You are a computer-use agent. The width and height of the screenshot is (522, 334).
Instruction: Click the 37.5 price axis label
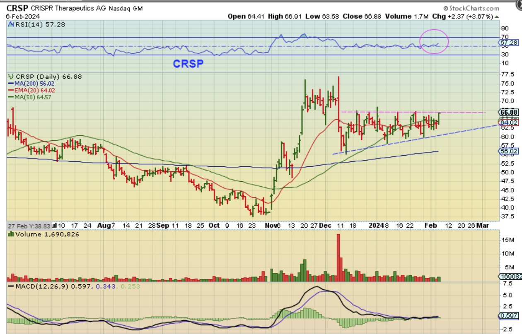click(507, 216)
